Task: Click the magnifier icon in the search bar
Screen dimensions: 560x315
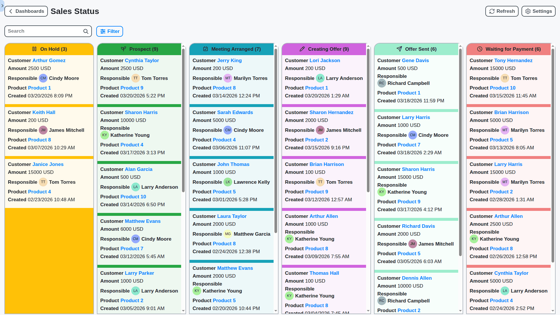Action: coord(85,31)
